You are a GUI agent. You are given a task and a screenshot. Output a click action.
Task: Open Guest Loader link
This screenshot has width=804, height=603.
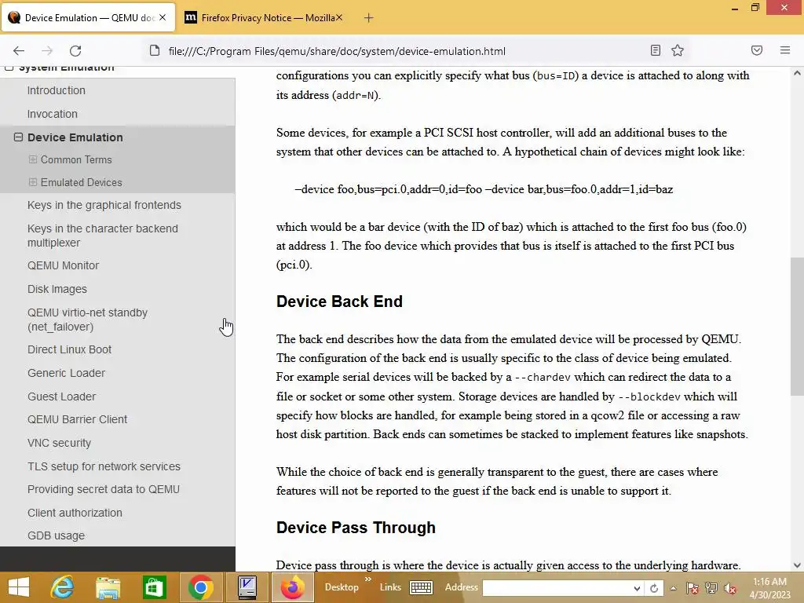pos(61,397)
